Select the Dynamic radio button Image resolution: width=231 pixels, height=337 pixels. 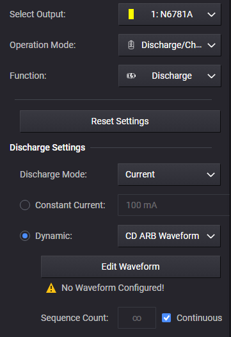[25, 236]
